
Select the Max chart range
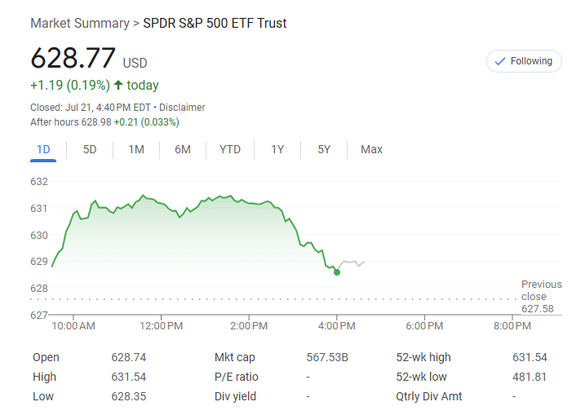point(371,149)
